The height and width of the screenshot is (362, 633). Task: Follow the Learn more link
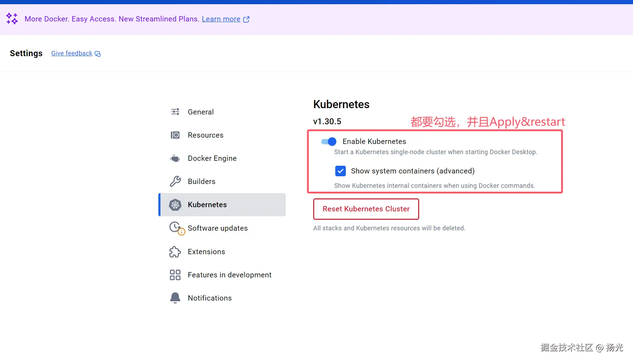(221, 19)
